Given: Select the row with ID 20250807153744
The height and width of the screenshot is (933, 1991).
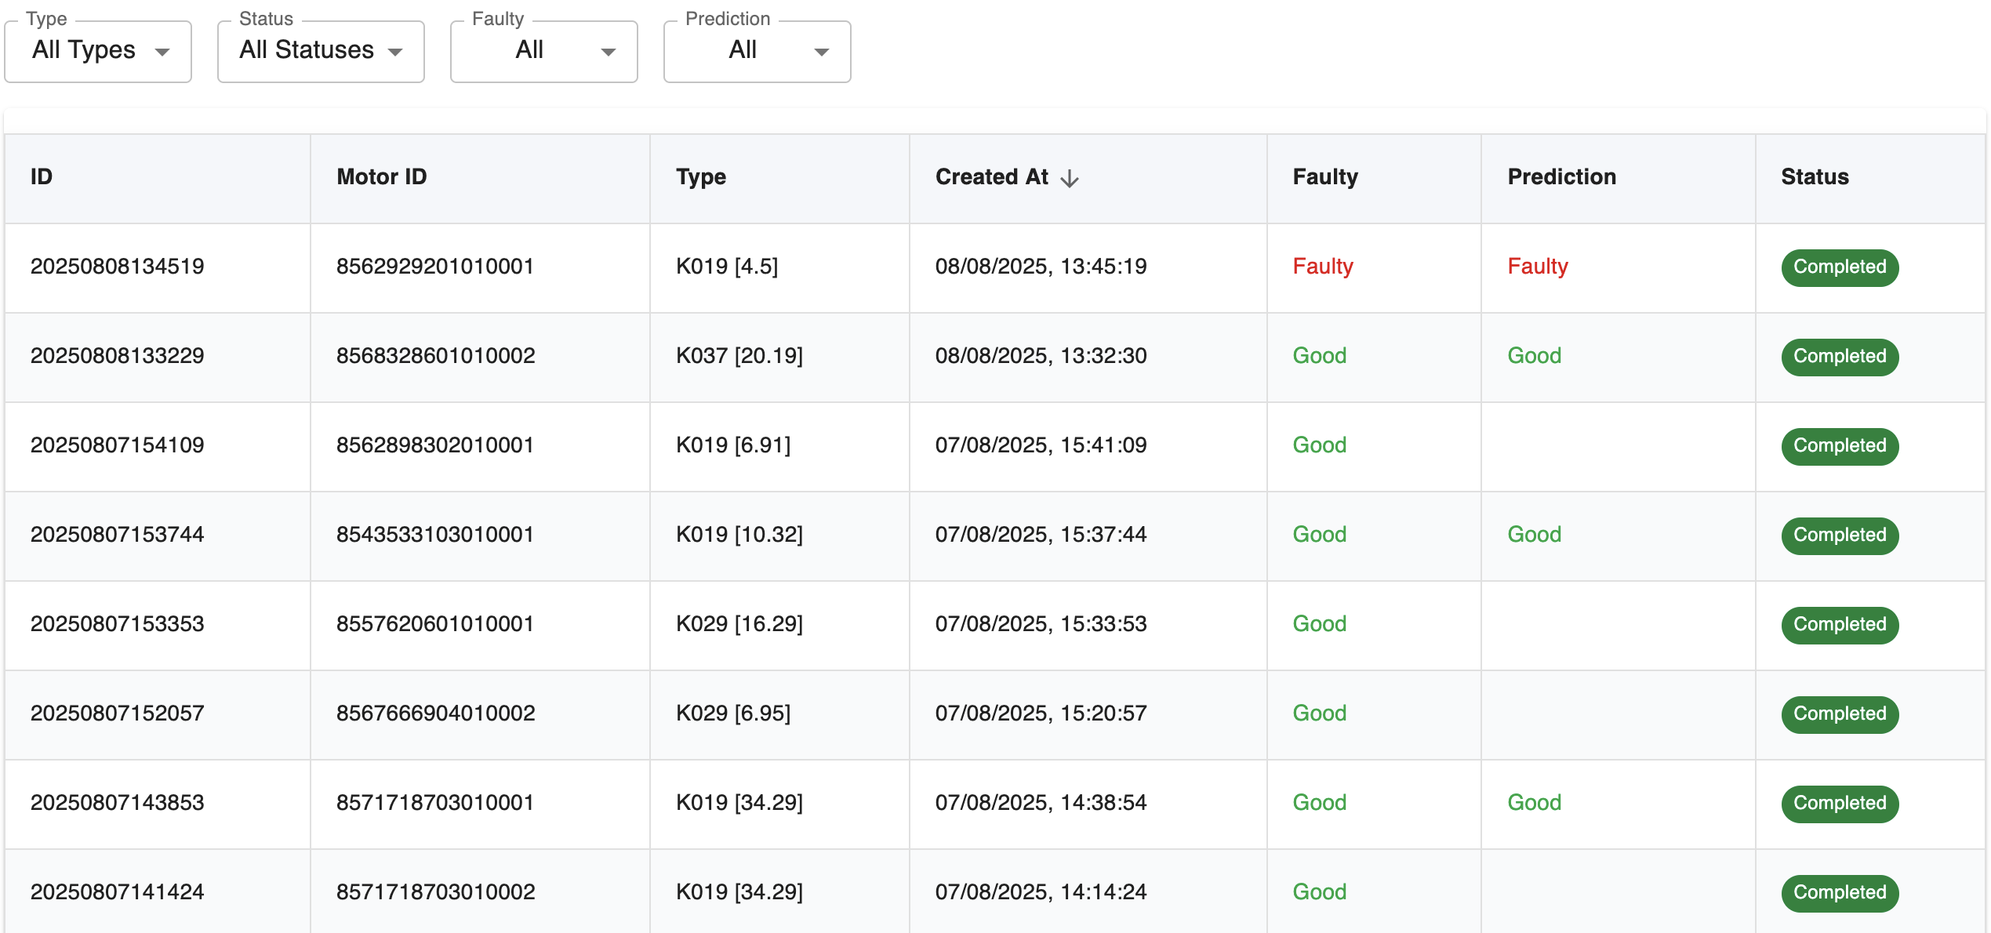Looking at the screenshot, I should pyautogui.click(x=116, y=535).
